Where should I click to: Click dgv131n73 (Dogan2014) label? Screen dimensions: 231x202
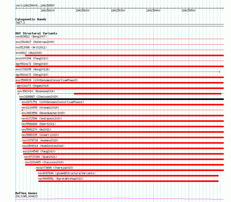pos(33,86)
